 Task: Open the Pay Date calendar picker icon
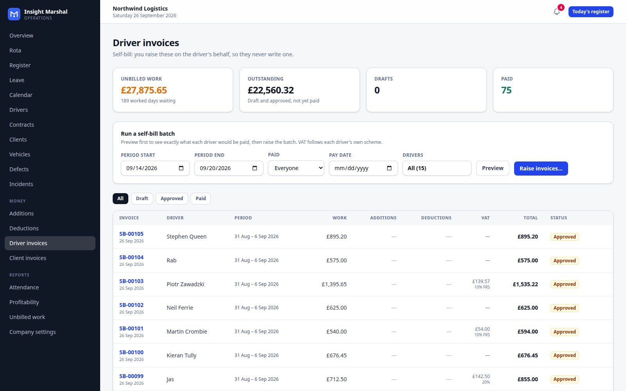(x=389, y=168)
